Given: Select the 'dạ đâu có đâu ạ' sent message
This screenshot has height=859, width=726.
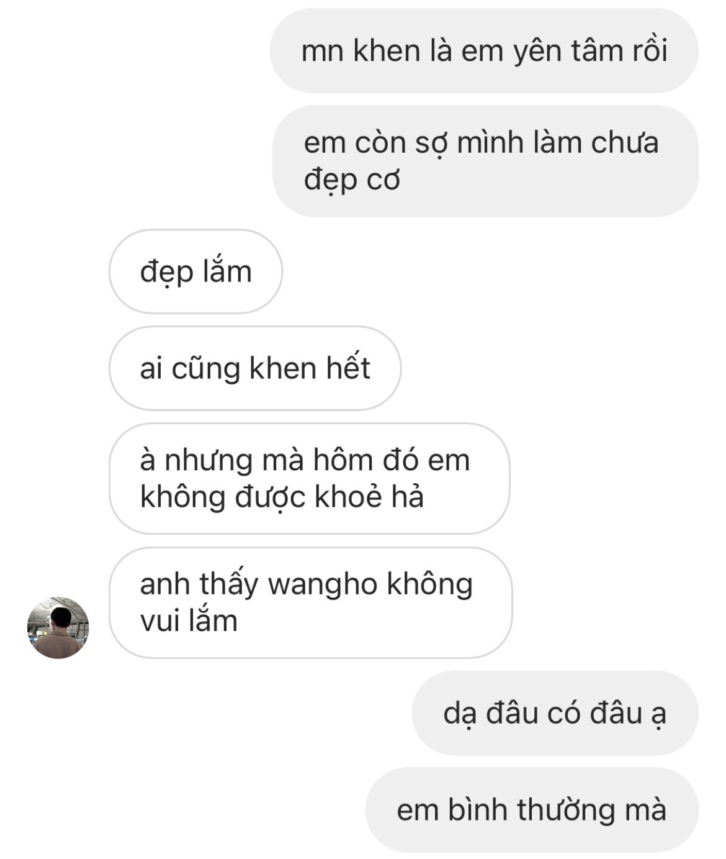Looking at the screenshot, I should coord(555,713).
